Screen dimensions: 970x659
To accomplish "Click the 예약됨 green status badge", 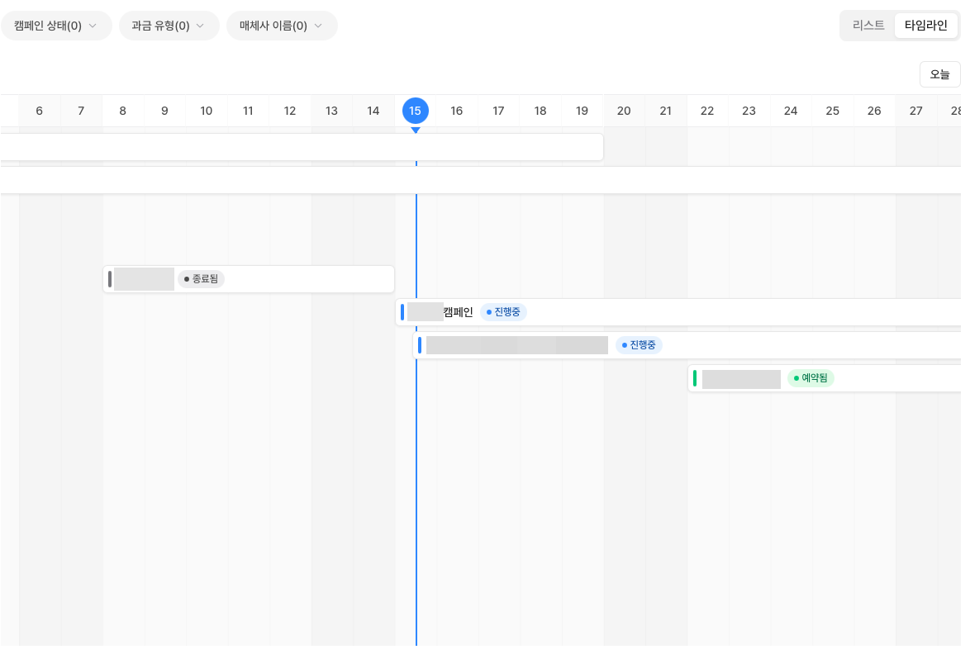I will [x=811, y=378].
